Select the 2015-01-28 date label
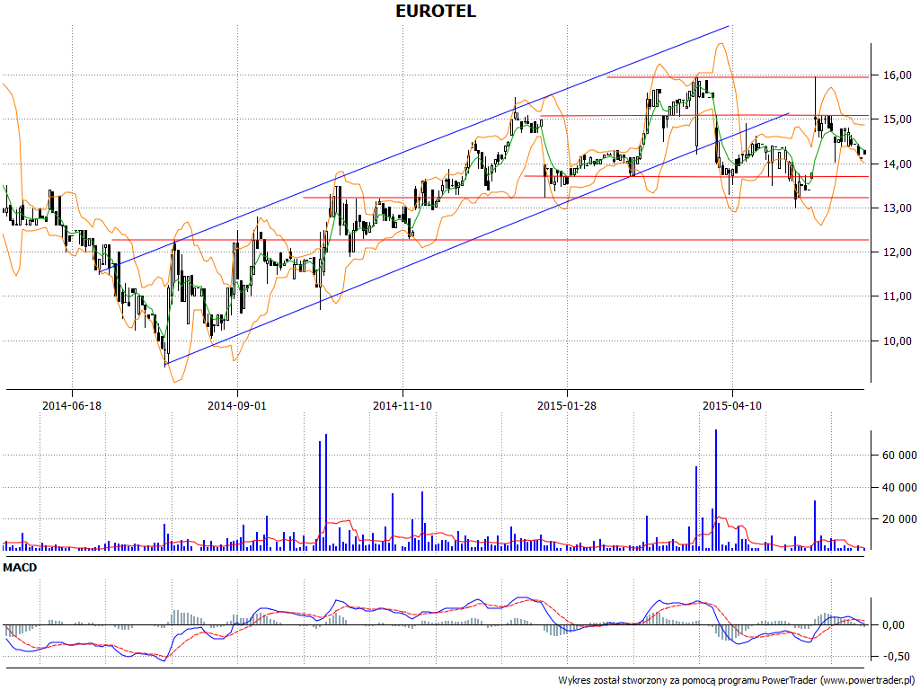The height and width of the screenshot is (690, 920). pos(567,405)
